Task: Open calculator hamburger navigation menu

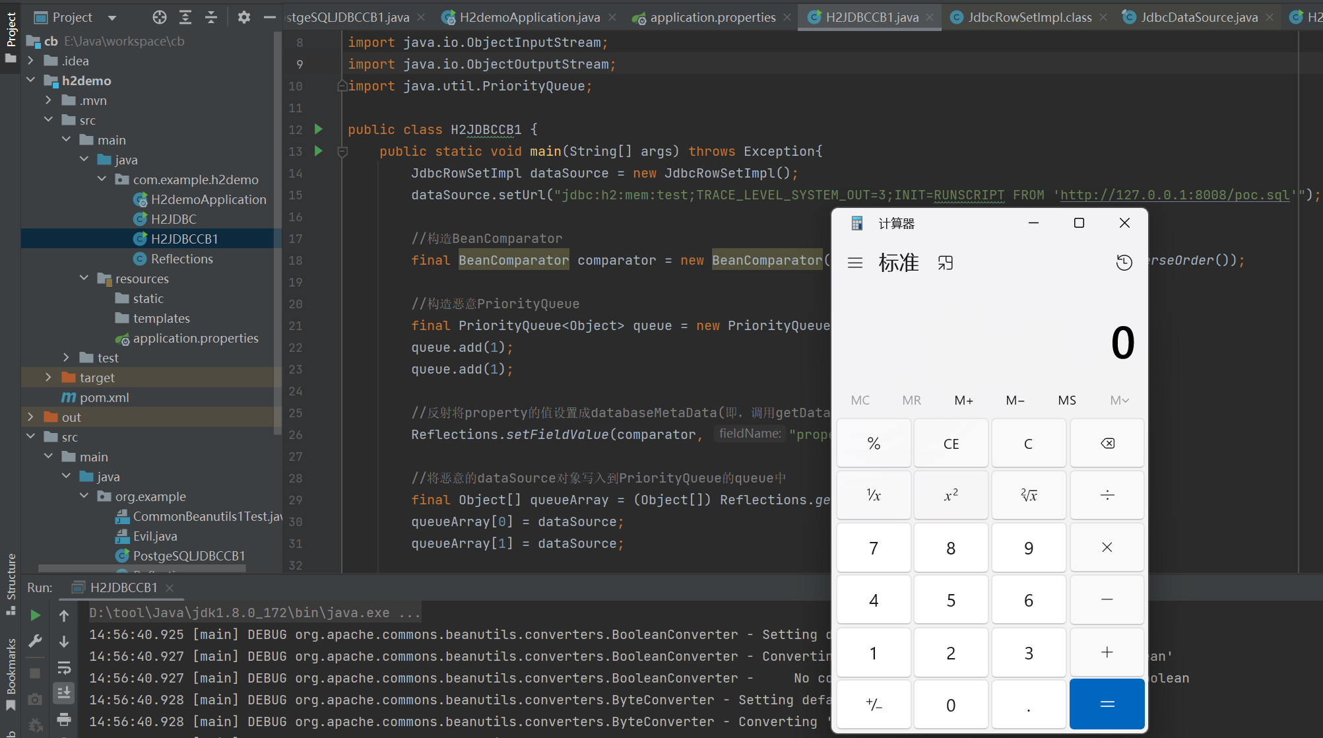Action: click(x=855, y=263)
